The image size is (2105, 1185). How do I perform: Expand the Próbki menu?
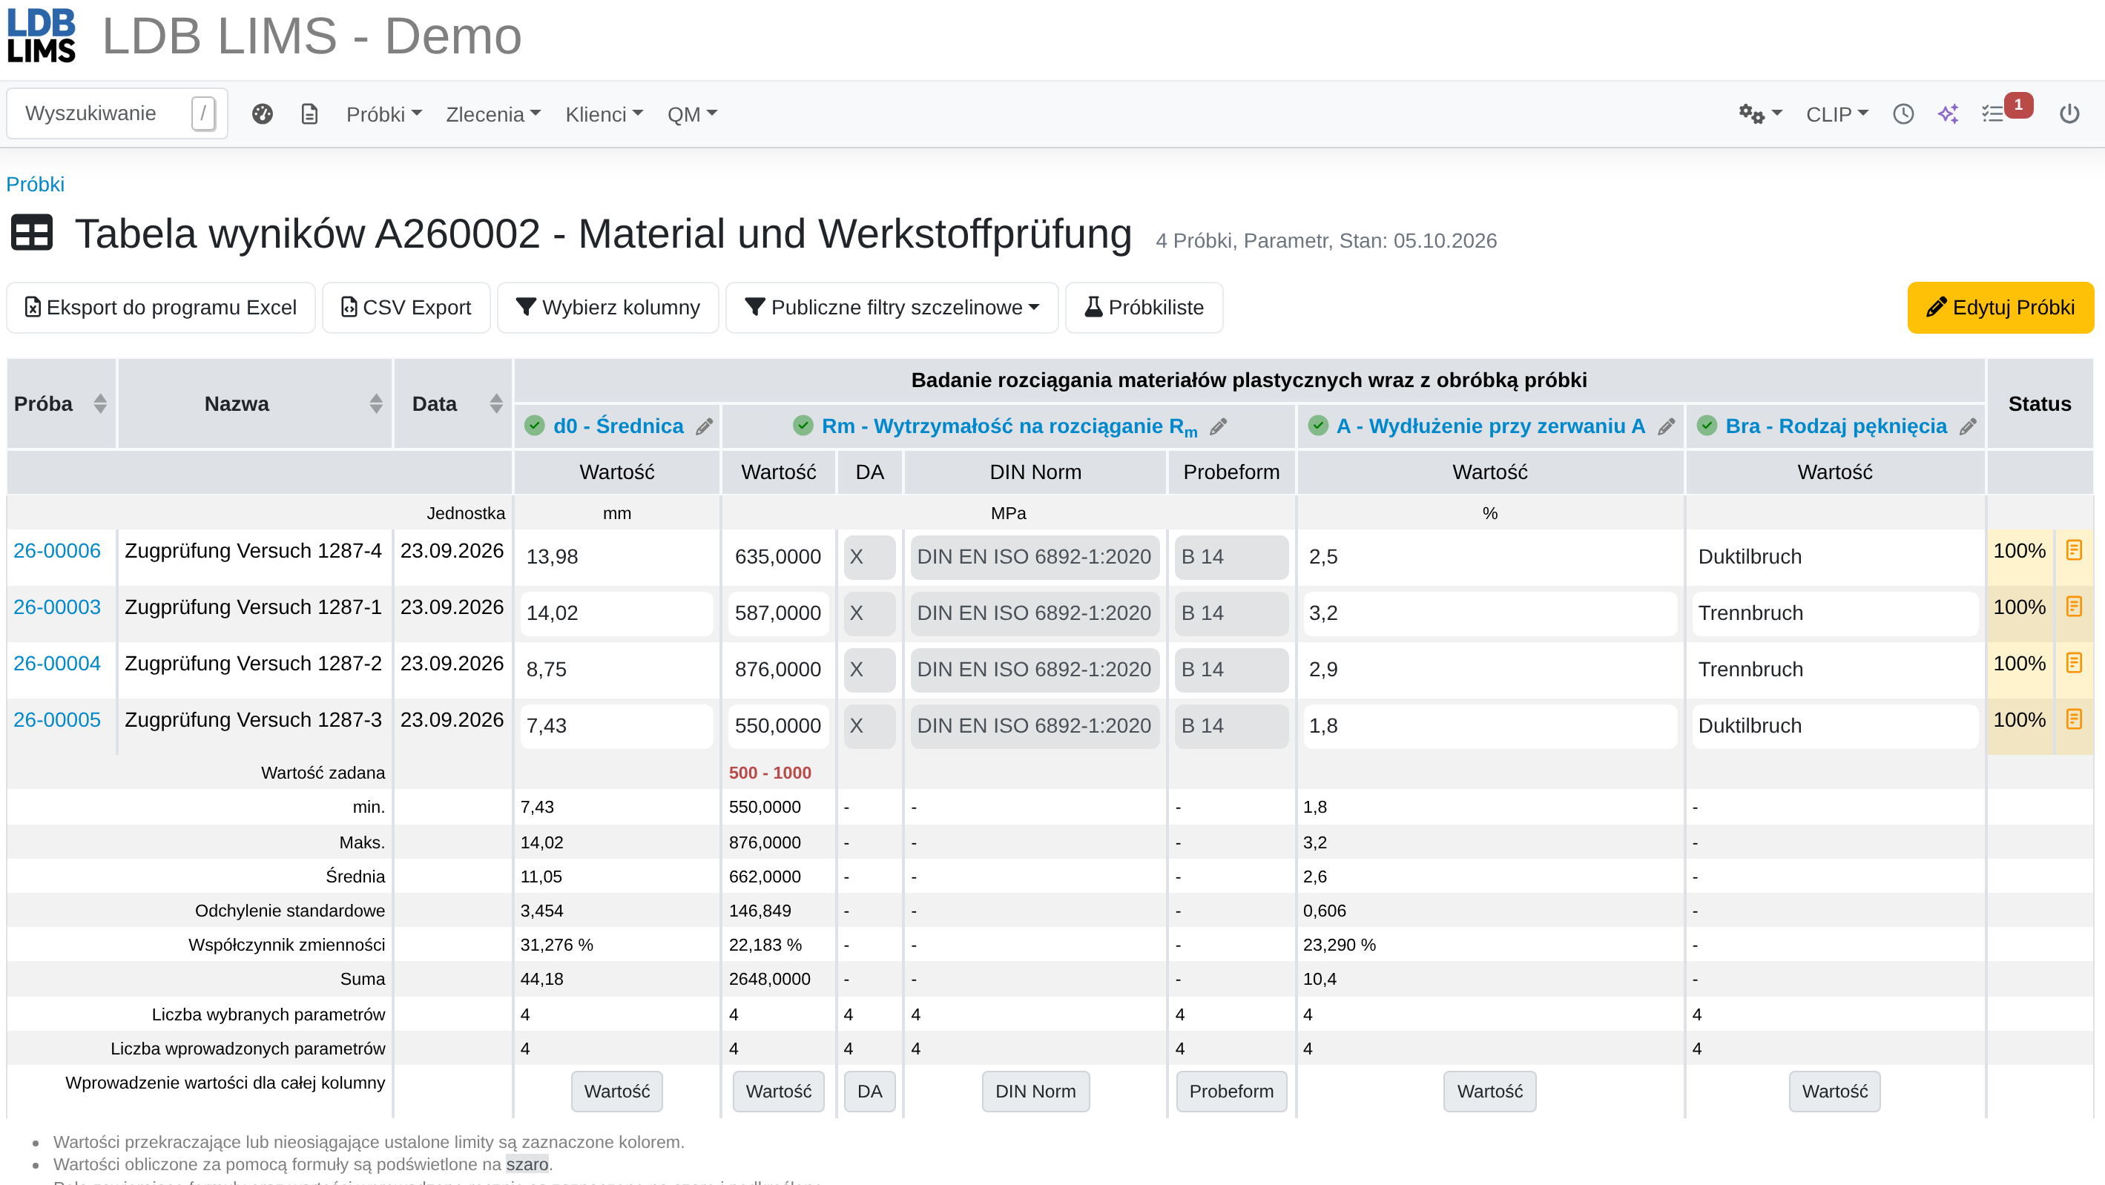tap(384, 114)
